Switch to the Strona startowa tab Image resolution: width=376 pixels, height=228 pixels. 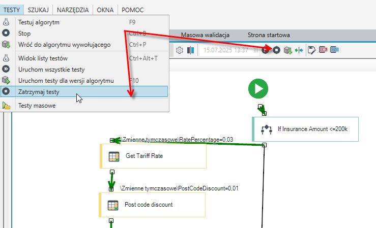click(269, 35)
